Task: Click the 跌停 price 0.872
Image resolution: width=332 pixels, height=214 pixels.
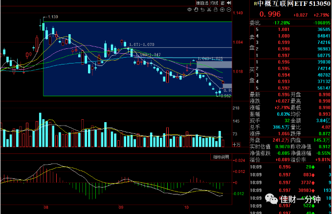Action: [325, 134]
